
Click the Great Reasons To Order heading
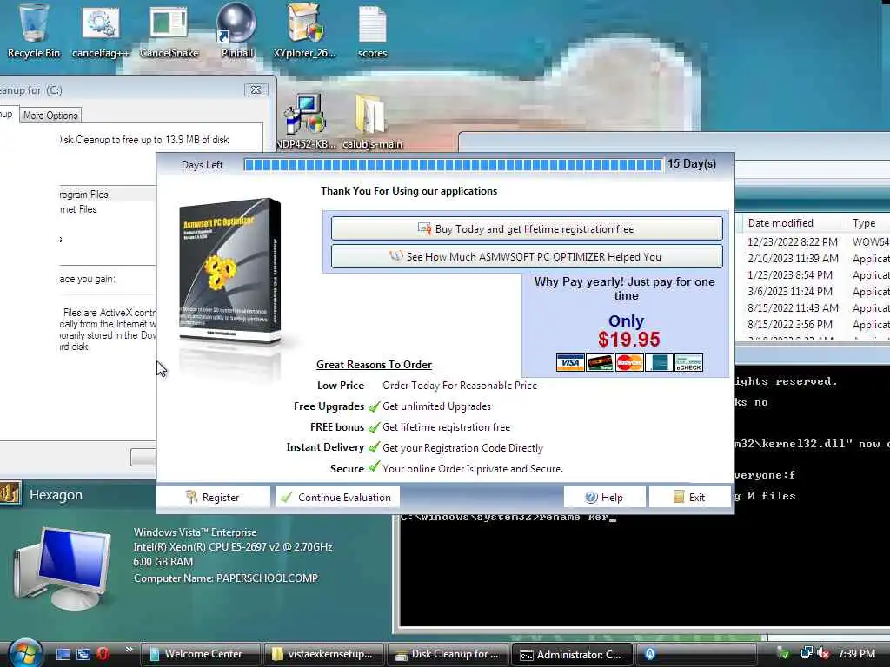point(374,364)
